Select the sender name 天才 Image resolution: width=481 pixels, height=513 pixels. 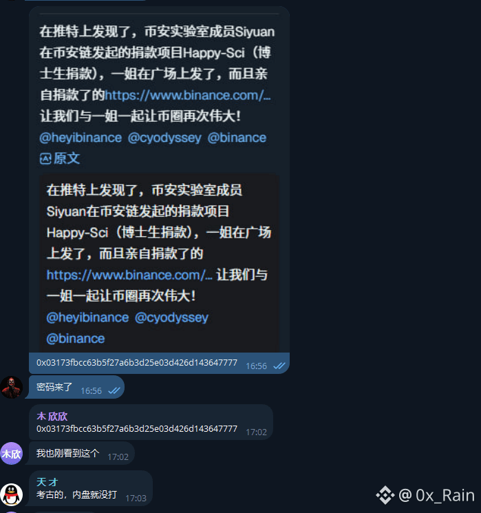[x=47, y=482]
